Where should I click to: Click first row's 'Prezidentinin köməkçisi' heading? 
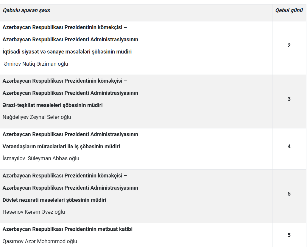65,27
